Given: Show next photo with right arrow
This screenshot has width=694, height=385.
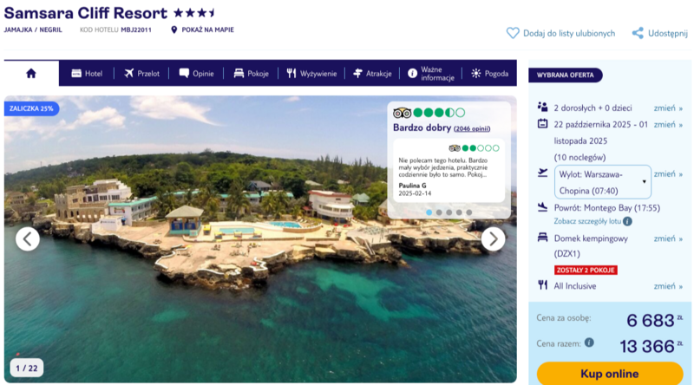Looking at the screenshot, I should [493, 238].
